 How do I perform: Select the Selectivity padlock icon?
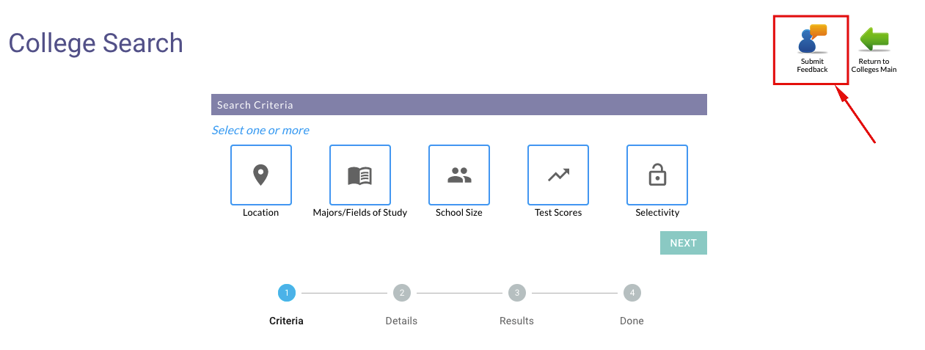coord(657,175)
